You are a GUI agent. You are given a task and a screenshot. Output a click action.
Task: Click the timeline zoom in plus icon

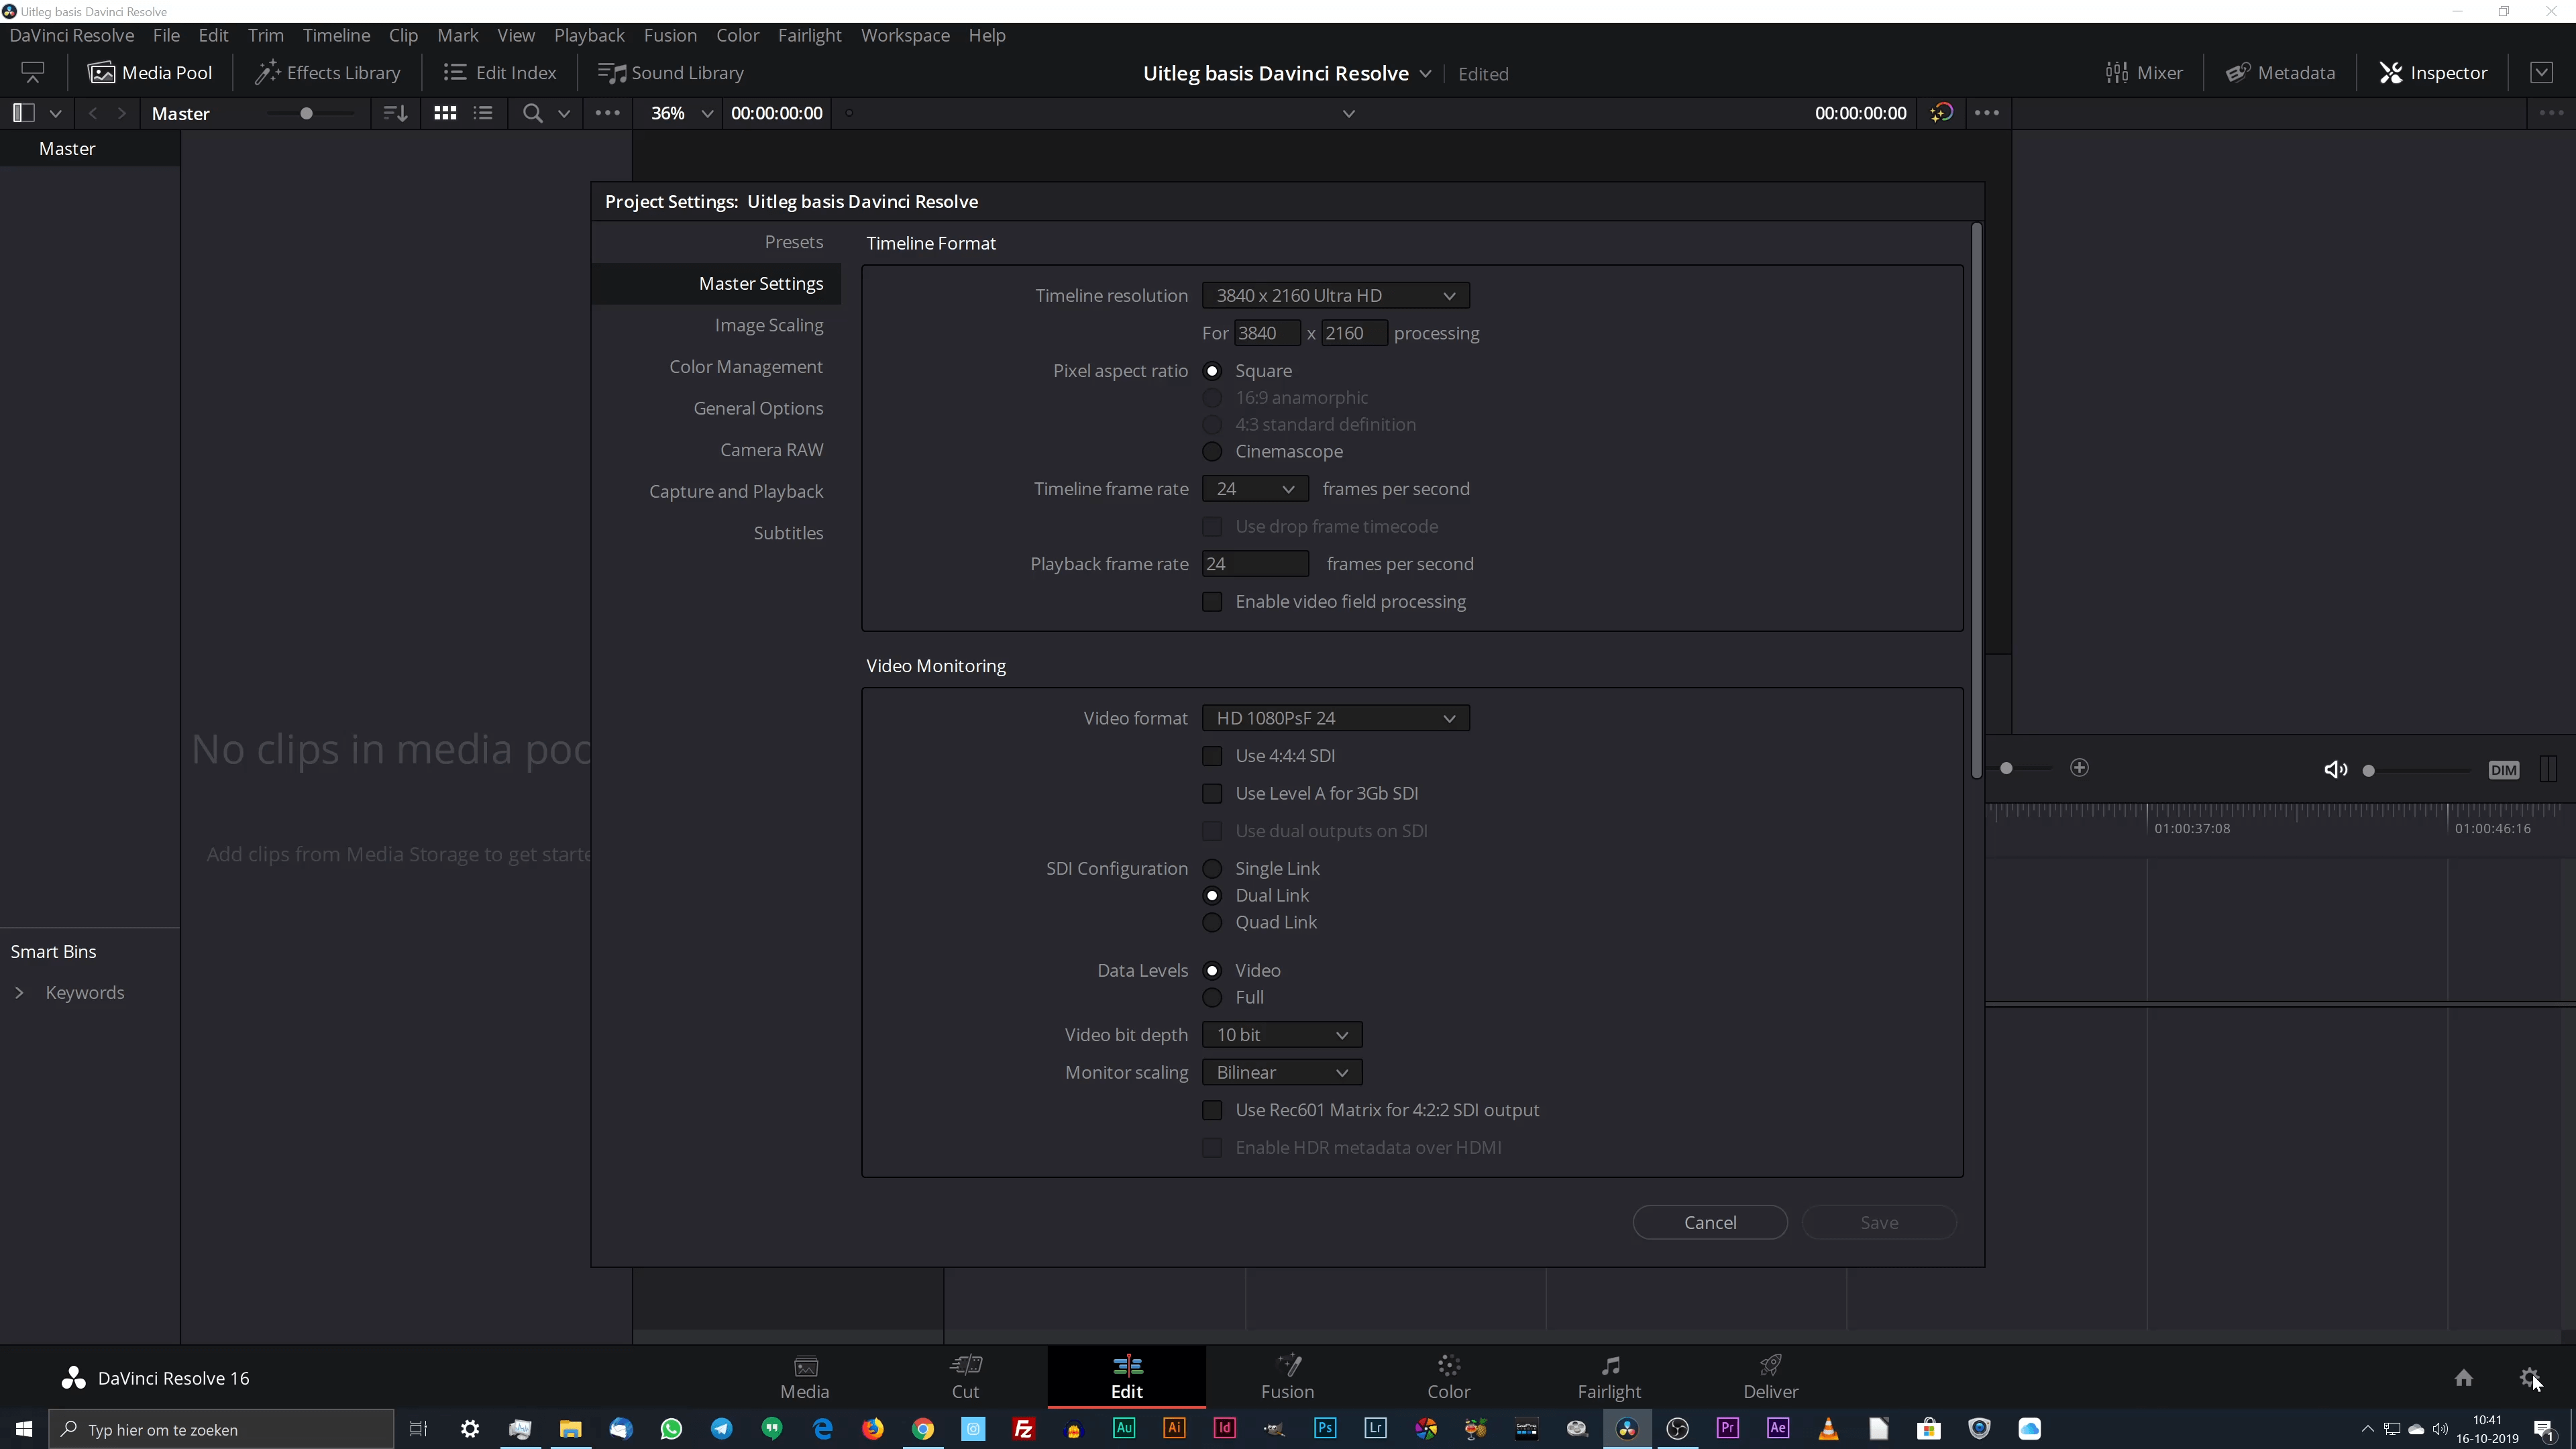coord(2079,767)
